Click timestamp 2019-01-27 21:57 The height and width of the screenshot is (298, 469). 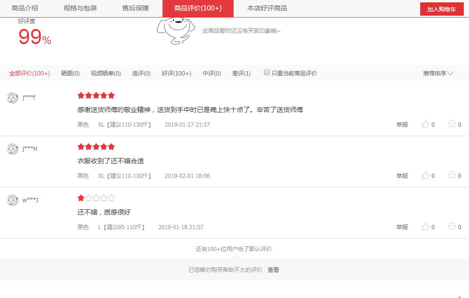click(187, 125)
